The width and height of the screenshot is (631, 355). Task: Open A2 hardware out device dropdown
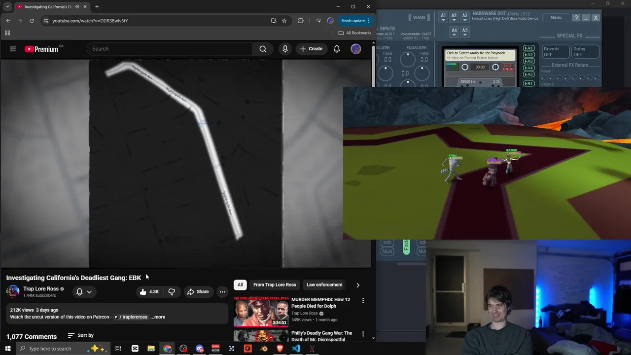tap(454, 18)
